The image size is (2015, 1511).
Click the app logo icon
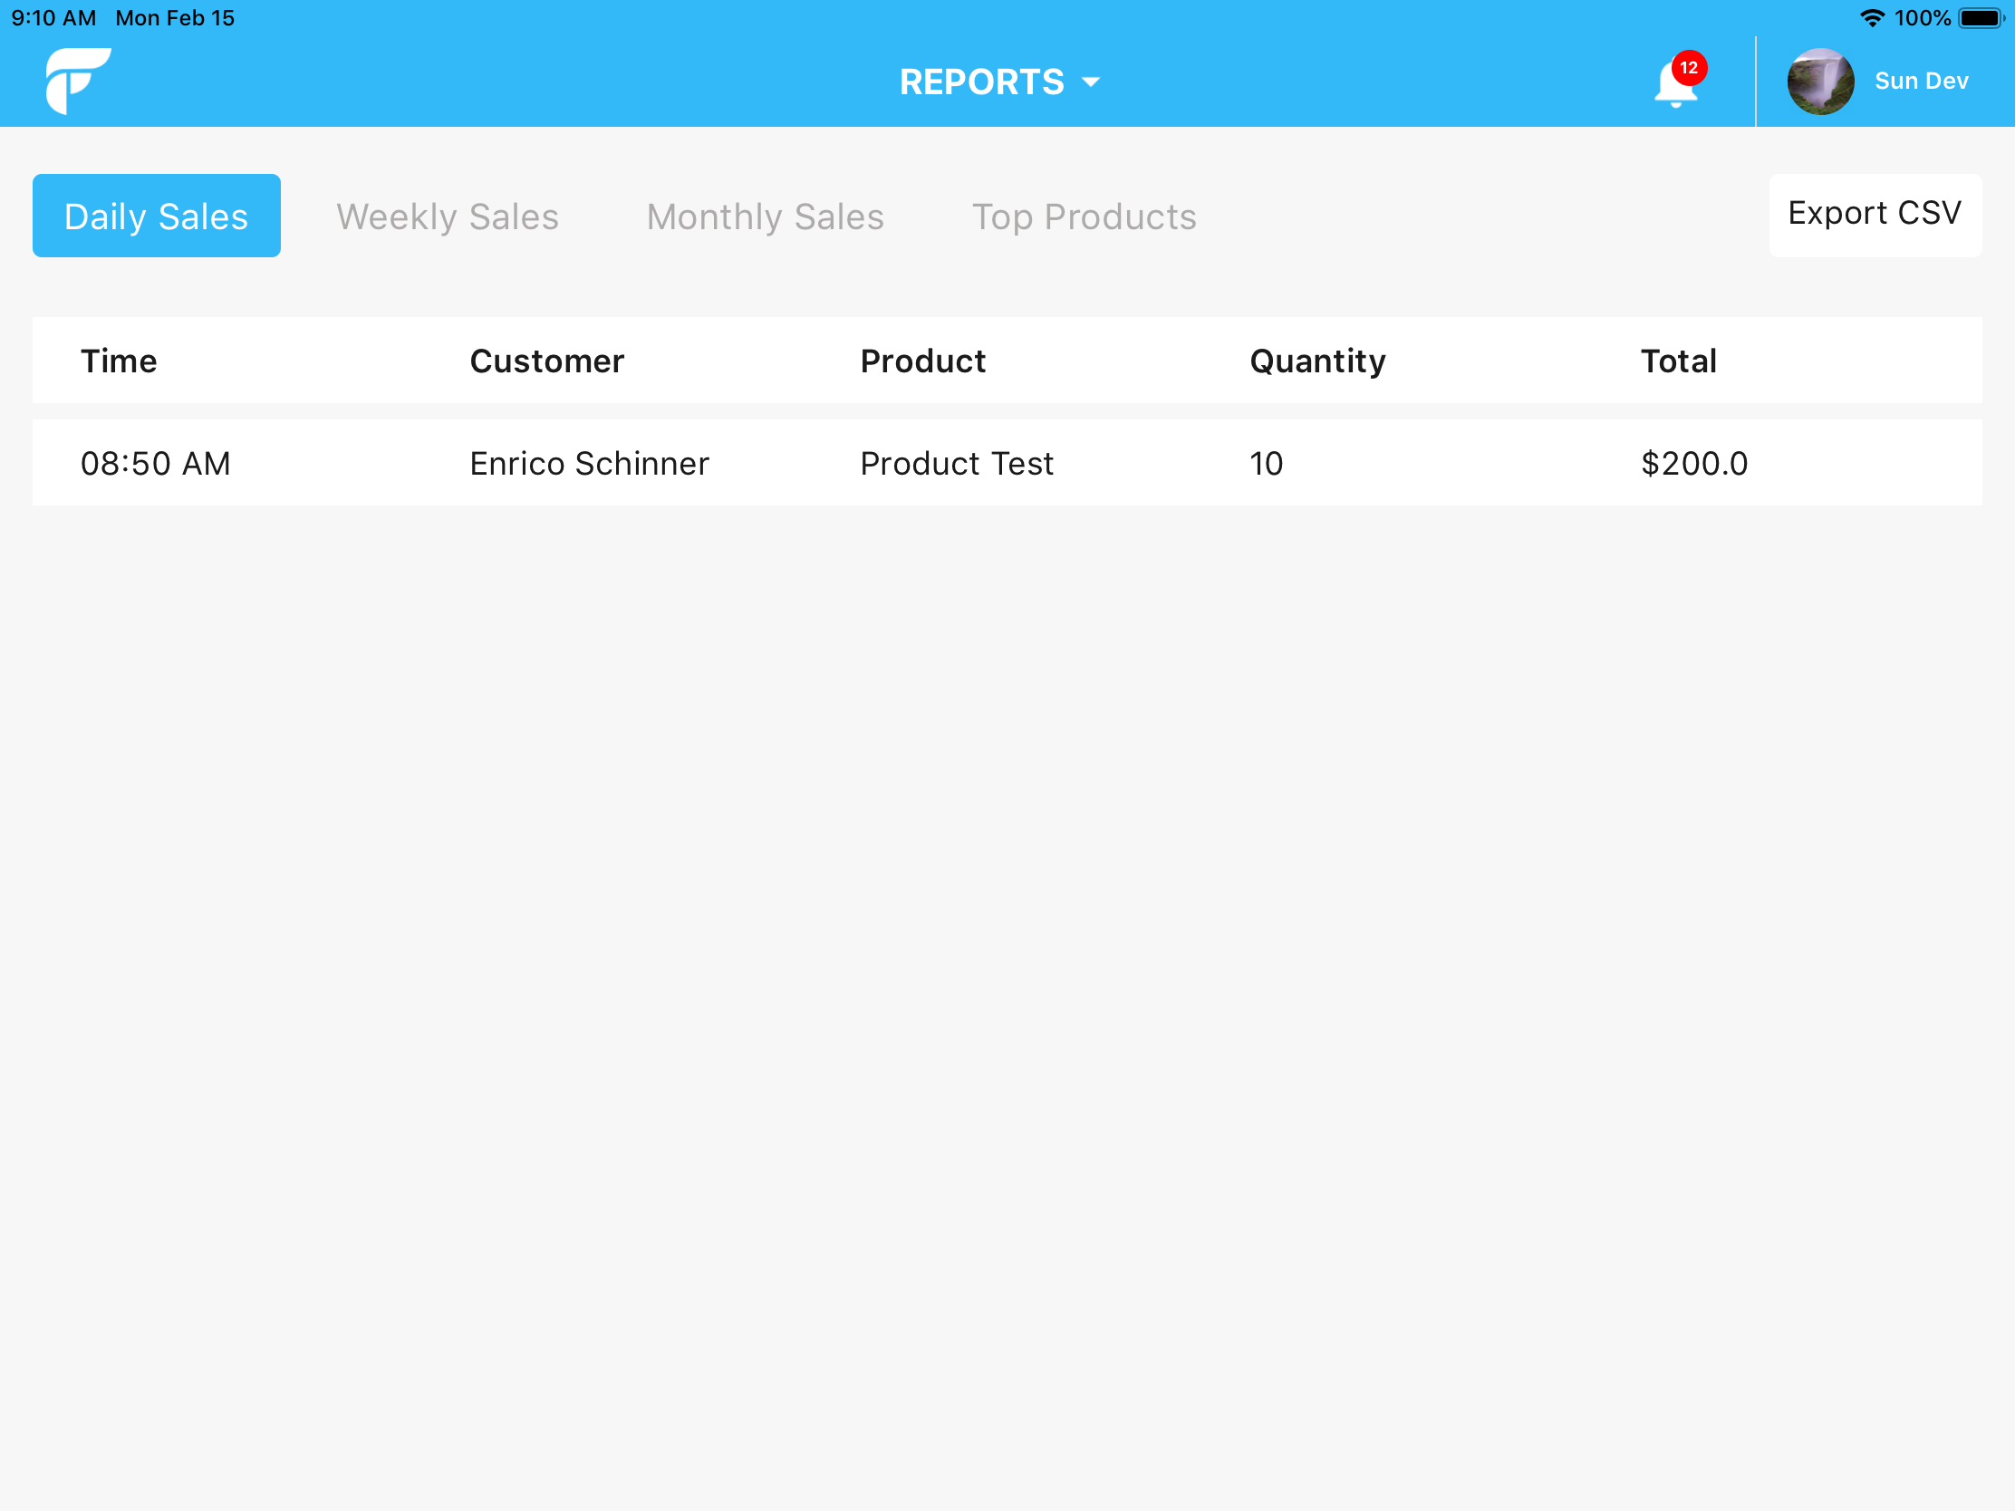coord(77,81)
